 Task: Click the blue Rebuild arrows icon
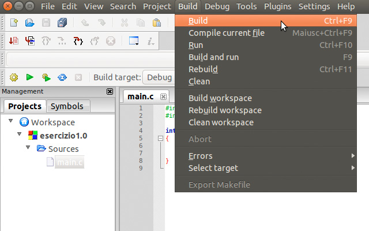(62, 77)
